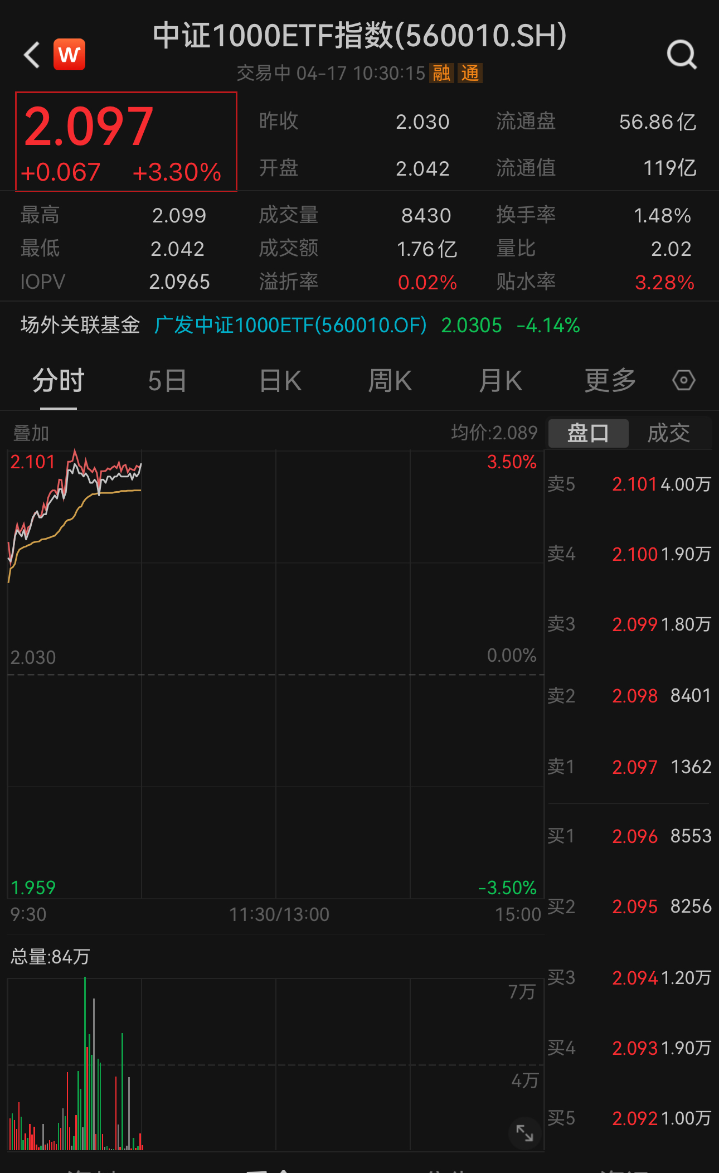
Task: Select 买2 bid row at 2.095
Action: click(x=629, y=906)
